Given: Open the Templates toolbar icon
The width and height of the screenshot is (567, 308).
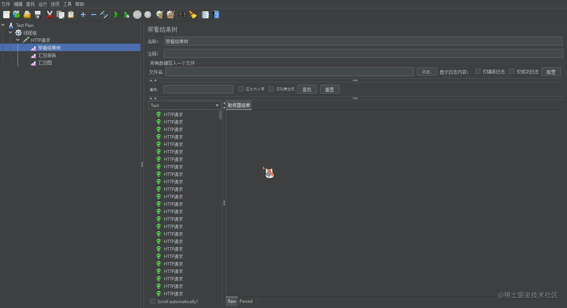Looking at the screenshot, I should (16, 15).
